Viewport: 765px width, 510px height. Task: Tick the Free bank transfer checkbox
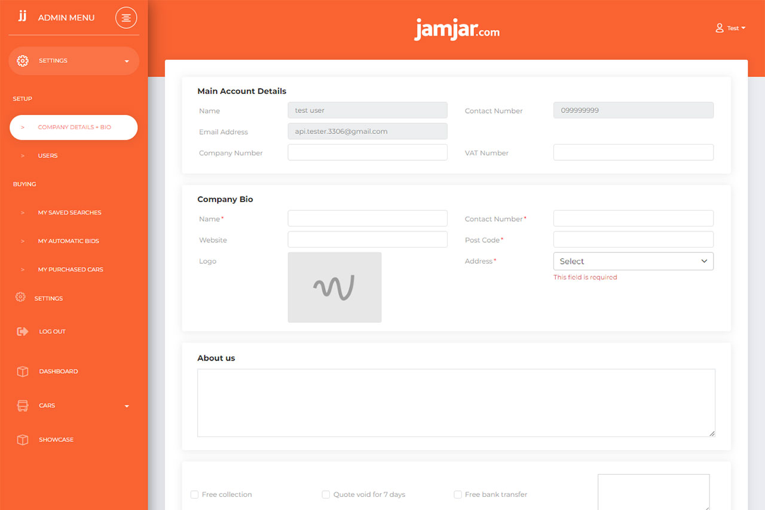click(458, 494)
